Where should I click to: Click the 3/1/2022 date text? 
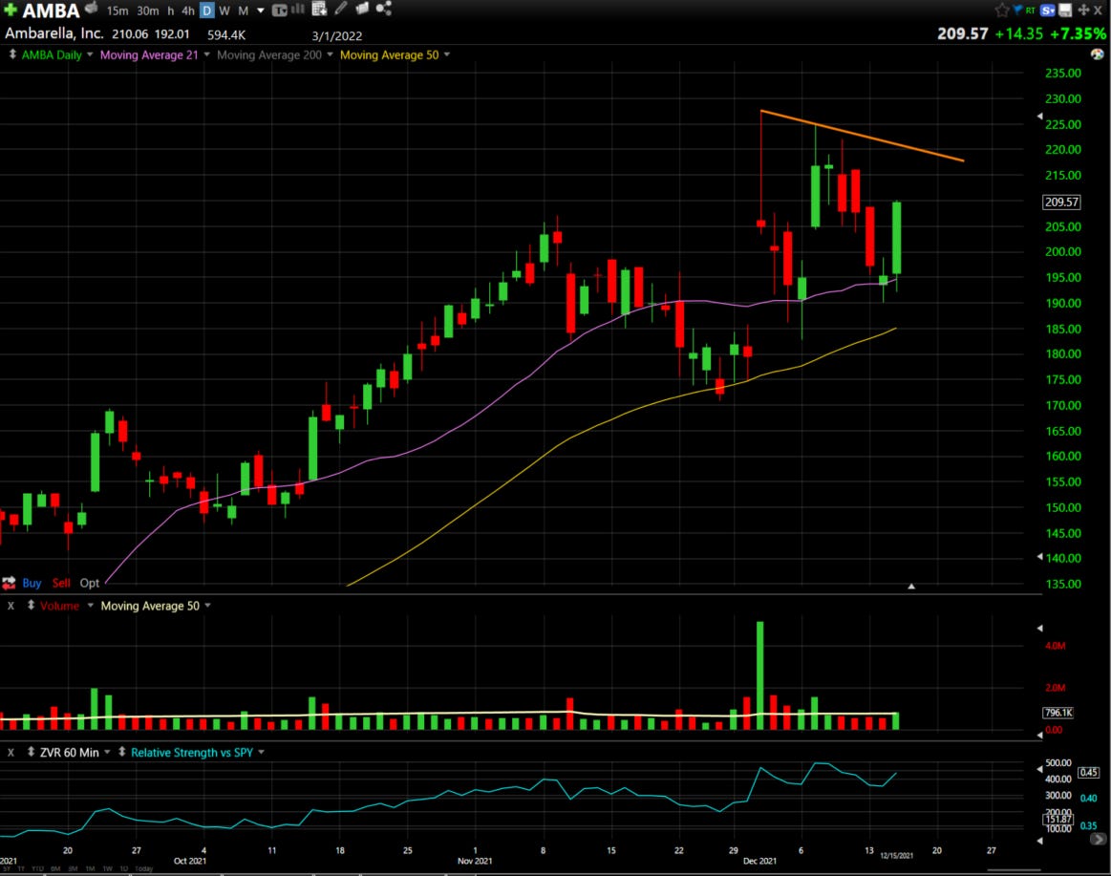[336, 36]
